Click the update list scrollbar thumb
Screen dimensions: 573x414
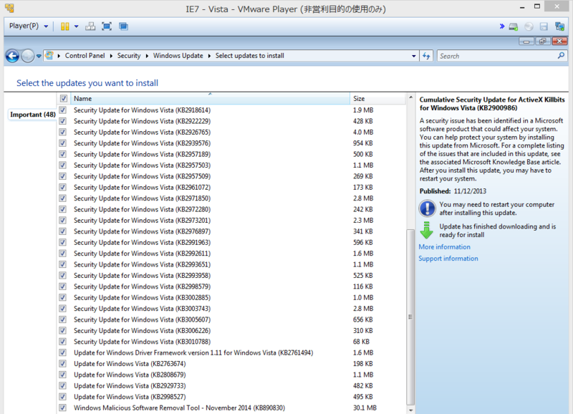pyautogui.click(x=410, y=317)
